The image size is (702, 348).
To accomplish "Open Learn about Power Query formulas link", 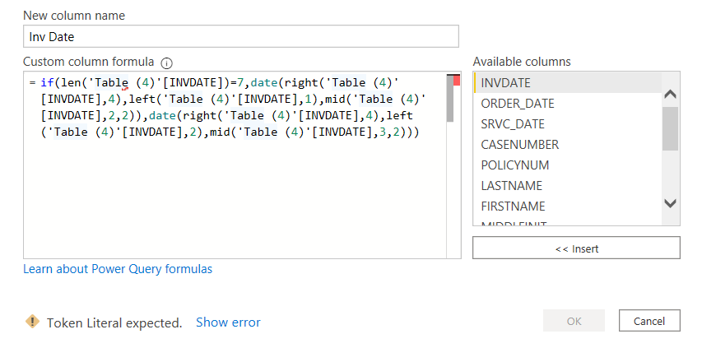I will coord(118,269).
